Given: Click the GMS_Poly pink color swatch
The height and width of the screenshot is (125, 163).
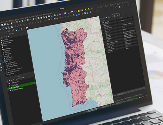Looking at the screenshot, I should (12, 88).
